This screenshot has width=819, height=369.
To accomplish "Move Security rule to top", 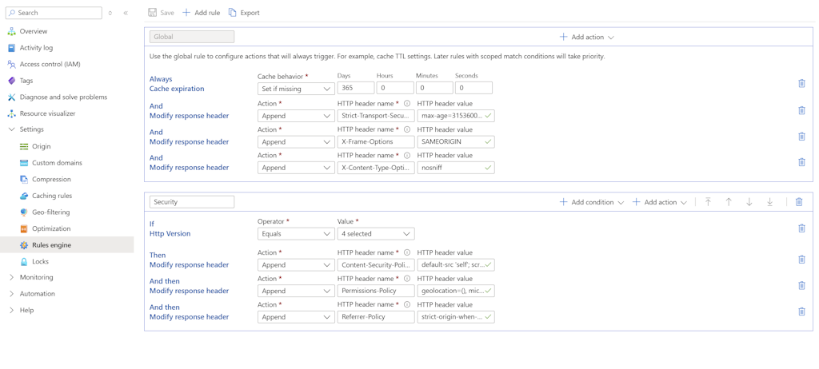I will click(x=709, y=202).
